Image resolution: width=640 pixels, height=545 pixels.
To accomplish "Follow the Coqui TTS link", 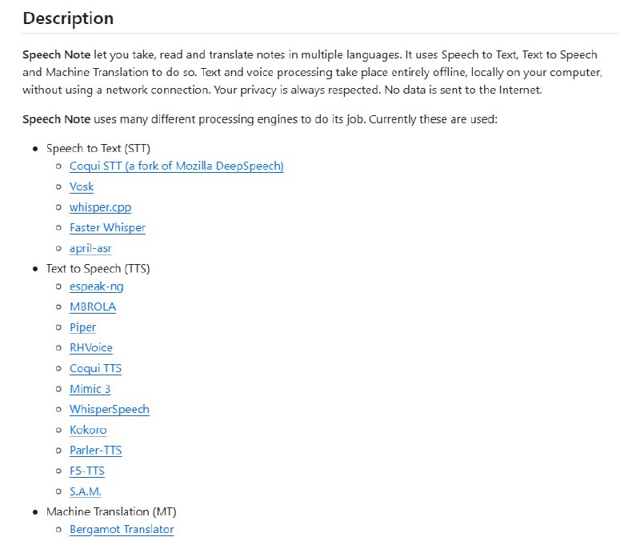I will click(x=95, y=368).
